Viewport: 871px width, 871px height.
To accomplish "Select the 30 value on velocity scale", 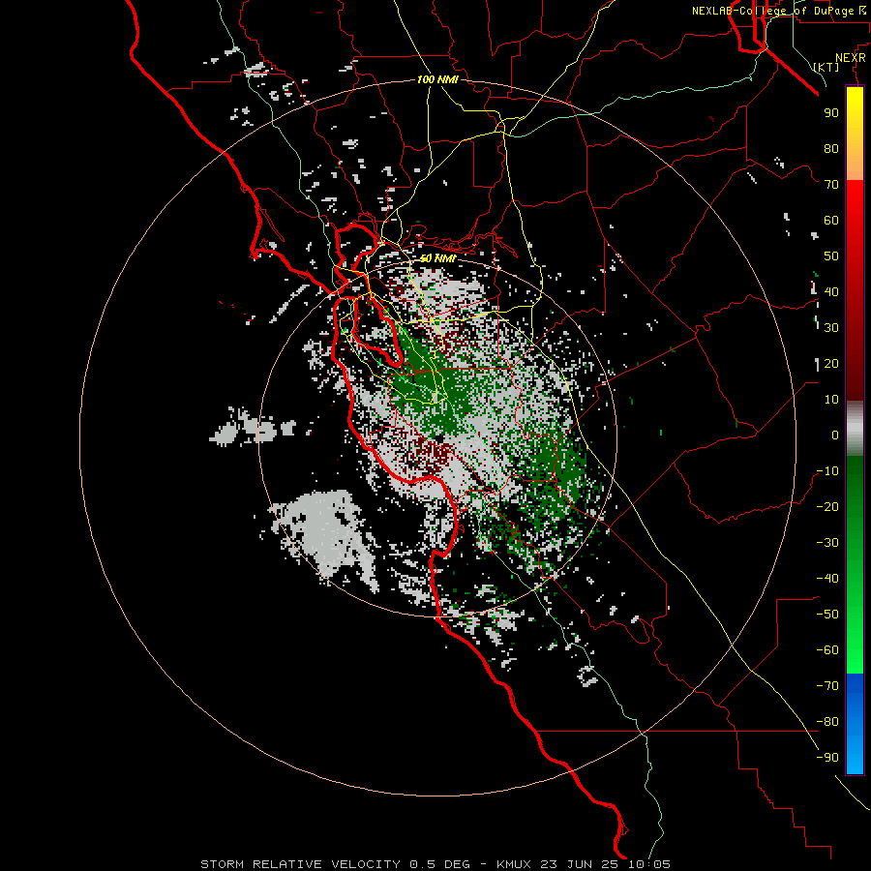I will [x=831, y=328].
